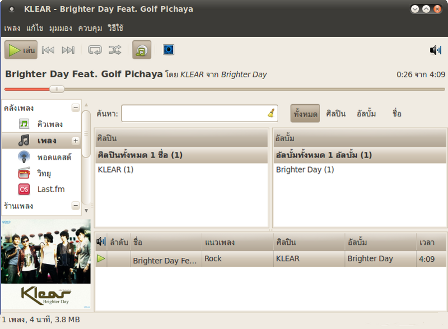Sort tracks by ชื่อ column
The image size is (448, 329).
point(166,242)
